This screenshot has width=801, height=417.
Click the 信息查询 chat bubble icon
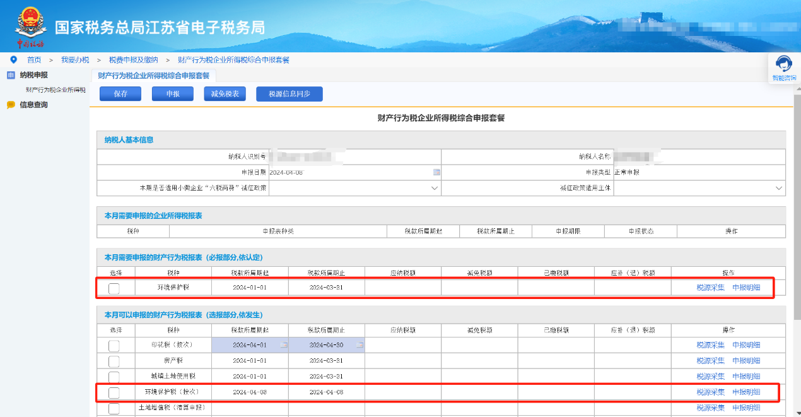[11, 105]
